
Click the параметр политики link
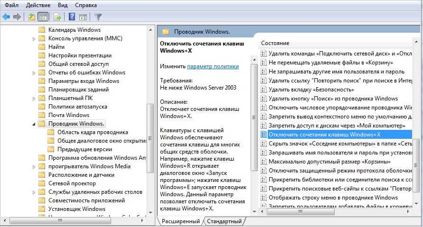(x=213, y=67)
